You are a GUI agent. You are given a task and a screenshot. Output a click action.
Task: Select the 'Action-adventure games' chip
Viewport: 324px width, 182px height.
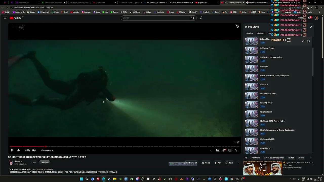[x=274, y=158]
